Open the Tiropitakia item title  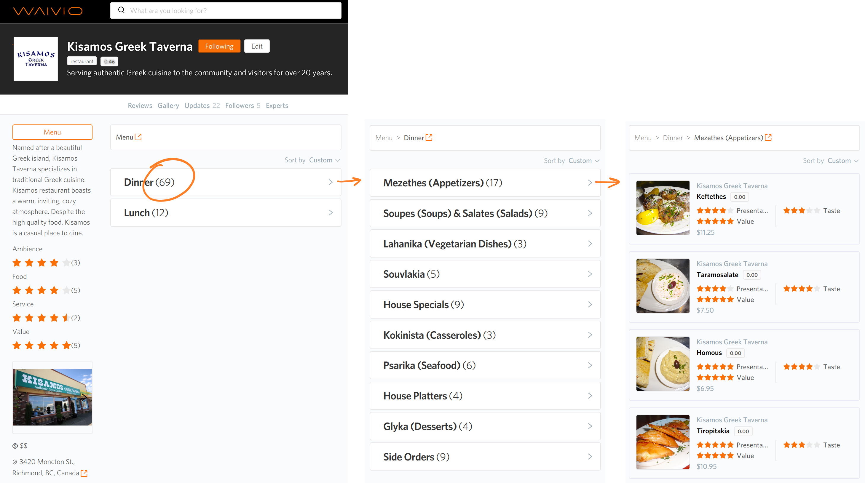(x=713, y=431)
